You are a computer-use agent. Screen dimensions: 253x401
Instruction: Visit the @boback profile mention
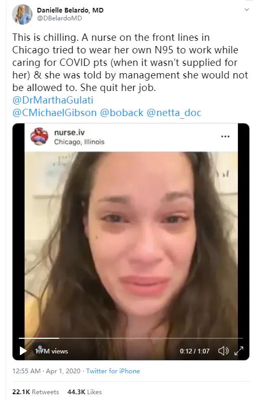[x=121, y=112]
